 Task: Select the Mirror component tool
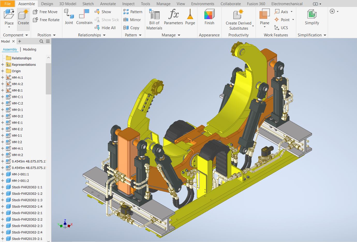(132, 20)
